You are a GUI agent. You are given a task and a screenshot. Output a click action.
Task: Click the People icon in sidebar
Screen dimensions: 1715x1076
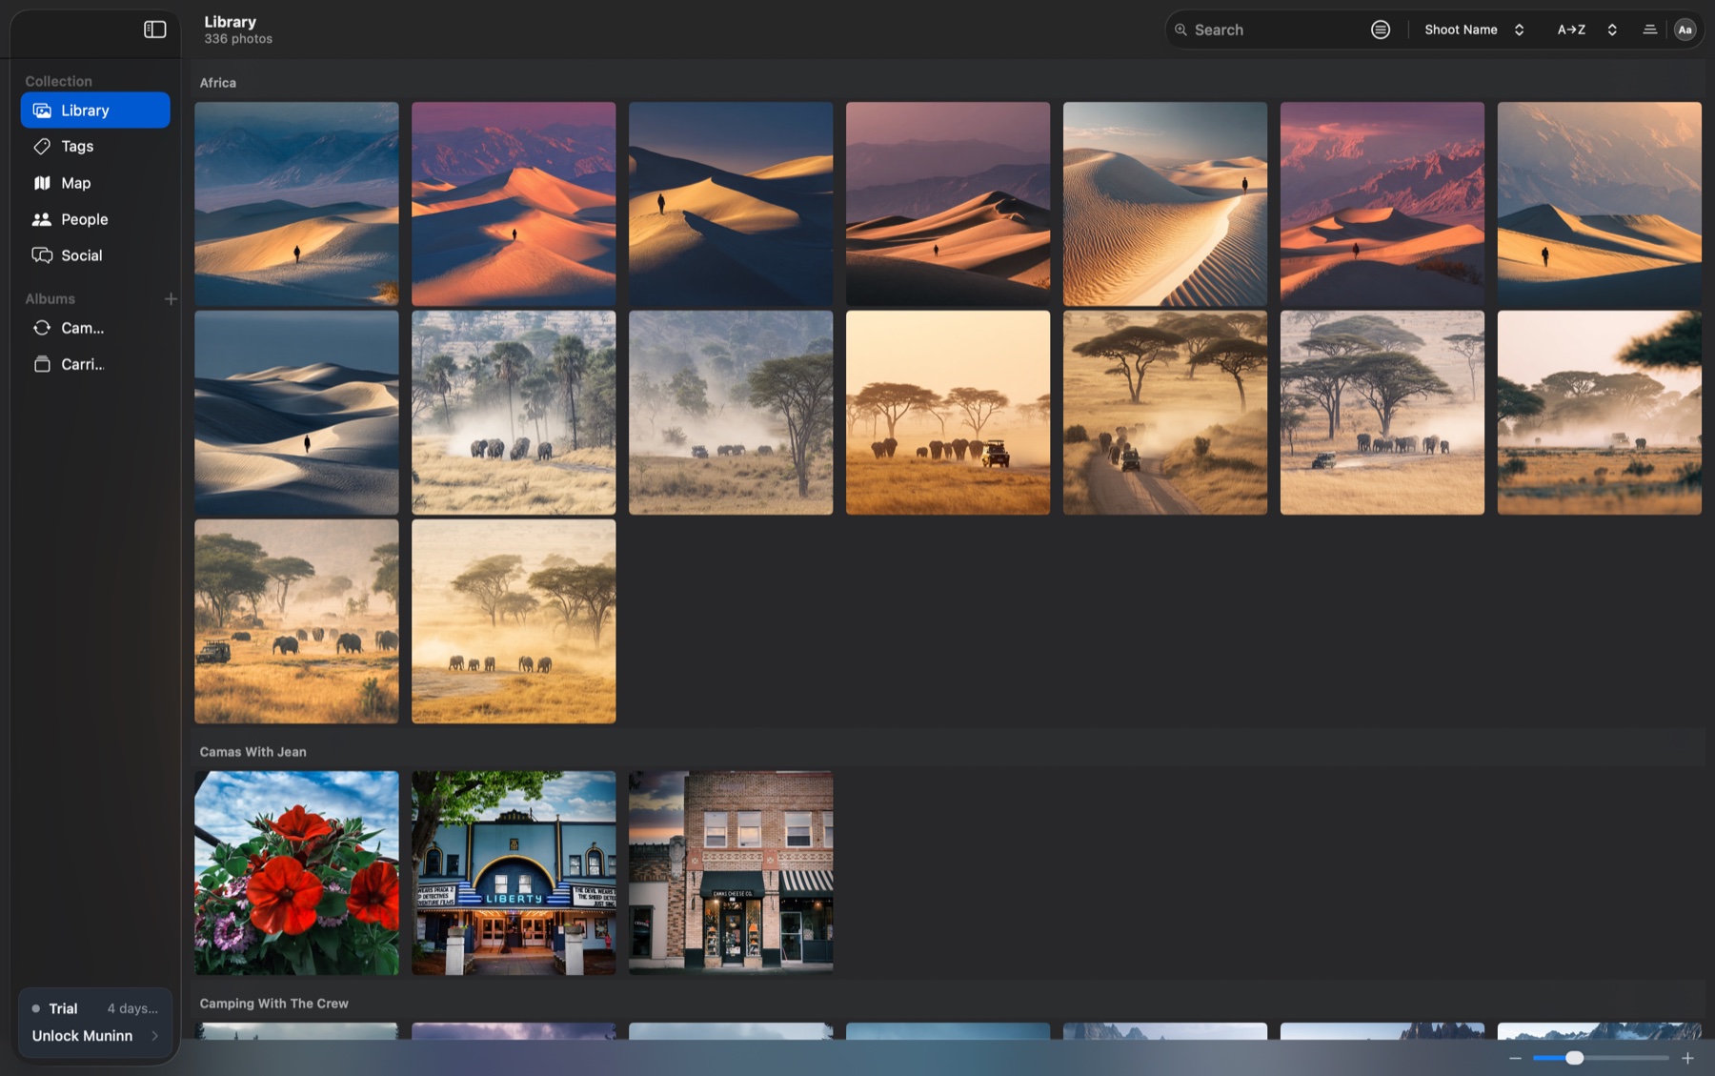tap(42, 219)
